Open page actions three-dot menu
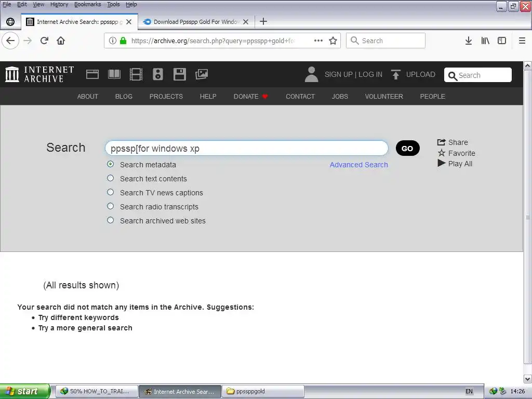This screenshot has height=399, width=532. coord(318,41)
